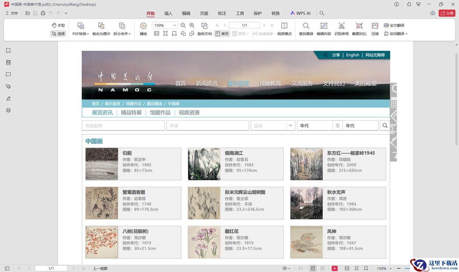Image resolution: width=459 pixels, height=272 pixels.
Task: Open folder icon in quick toolbar
Action: pyautogui.click(x=28, y=13)
